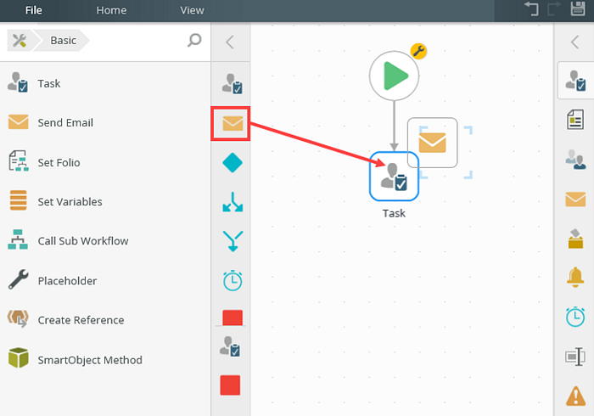Image resolution: width=594 pixels, height=416 pixels.
Task: Open the Home tab
Action: (x=111, y=10)
